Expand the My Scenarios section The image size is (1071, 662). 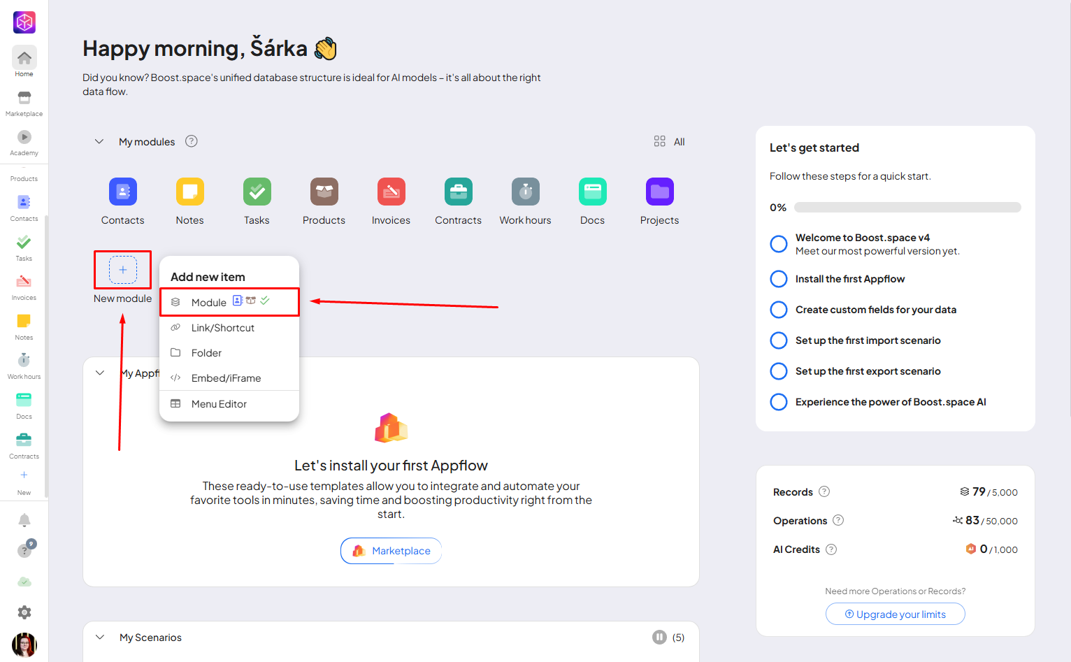[100, 638]
